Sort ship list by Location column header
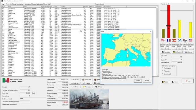196x110 pixels. tap(72, 7)
